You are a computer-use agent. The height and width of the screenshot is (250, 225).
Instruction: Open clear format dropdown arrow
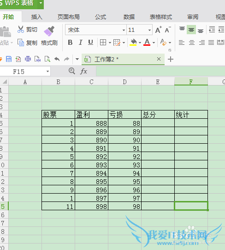pyautogui.click(x=170, y=43)
